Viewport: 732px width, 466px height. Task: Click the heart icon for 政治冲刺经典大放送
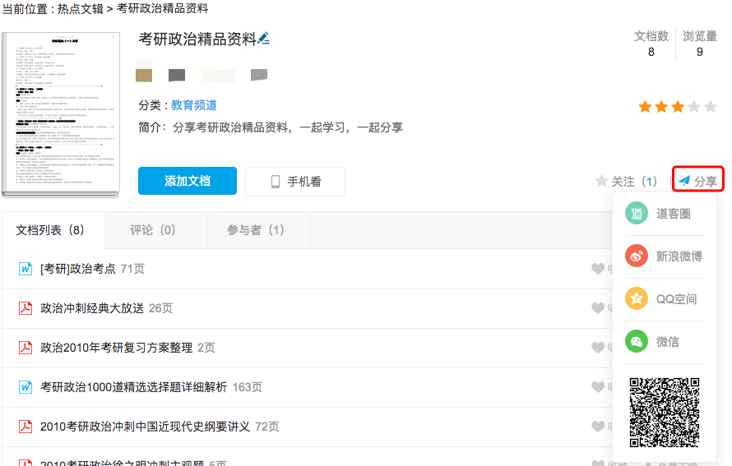click(x=598, y=308)
